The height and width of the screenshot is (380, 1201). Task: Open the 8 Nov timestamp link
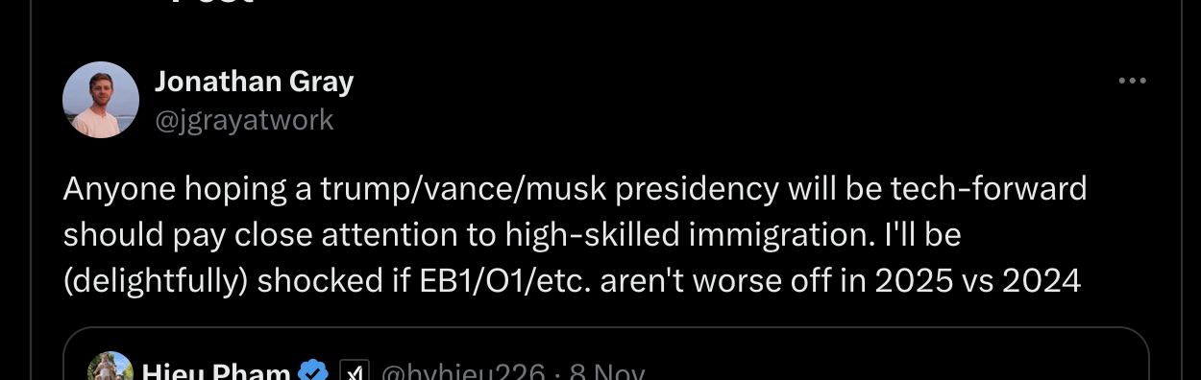(607, 372)
